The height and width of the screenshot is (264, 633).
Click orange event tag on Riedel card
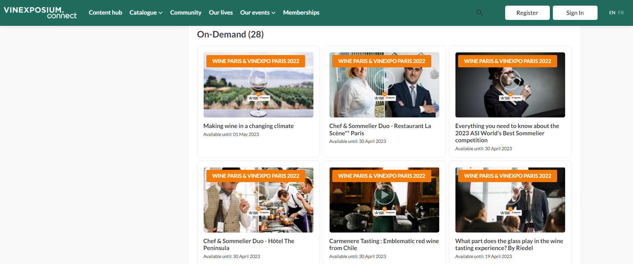[507, 176]
